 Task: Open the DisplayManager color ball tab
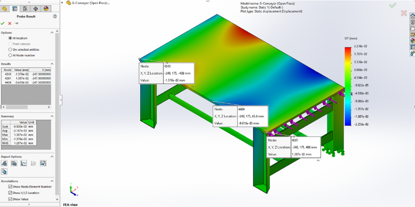coord(46,9)
